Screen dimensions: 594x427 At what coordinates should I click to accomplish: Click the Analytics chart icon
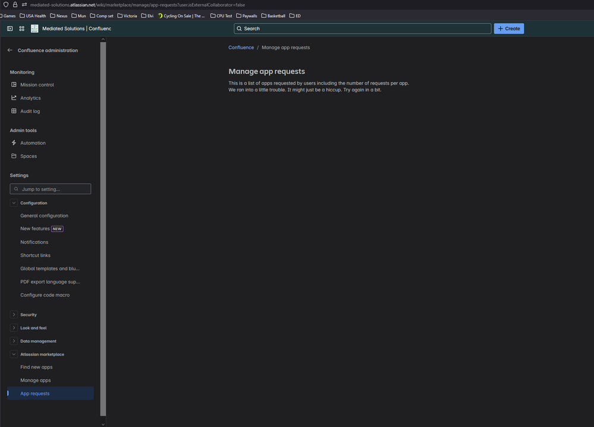tap(14, 98)
